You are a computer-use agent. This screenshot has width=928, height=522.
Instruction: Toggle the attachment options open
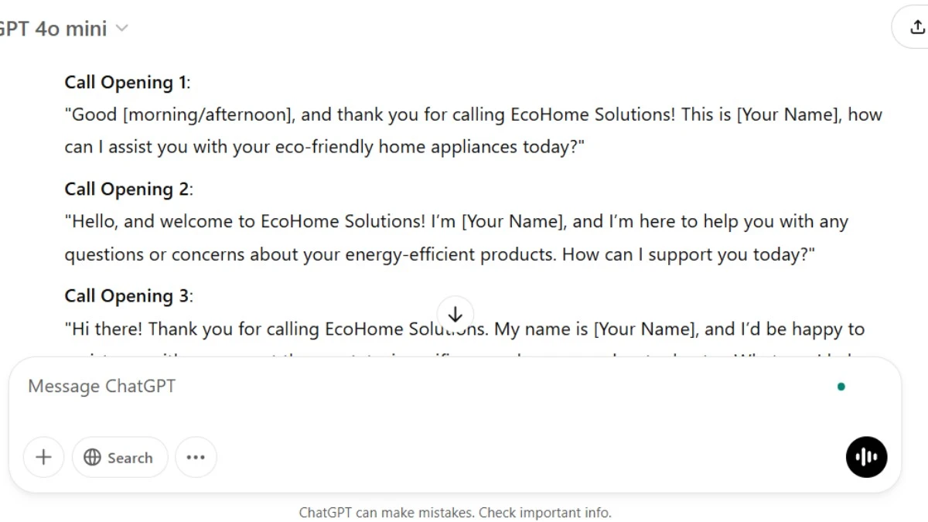(43, 457)
